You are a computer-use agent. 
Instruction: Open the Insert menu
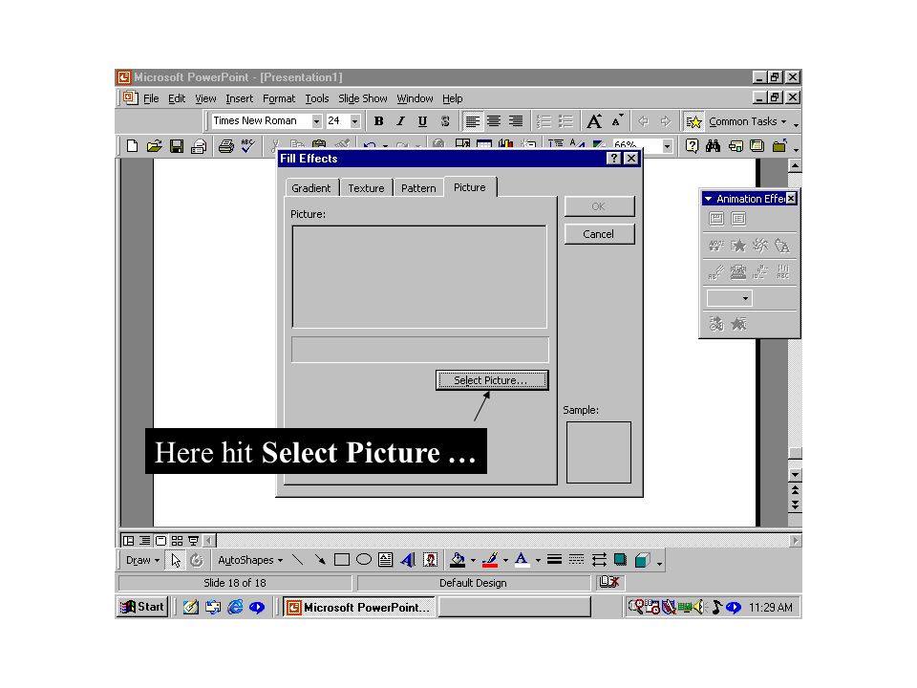point(239,98)
